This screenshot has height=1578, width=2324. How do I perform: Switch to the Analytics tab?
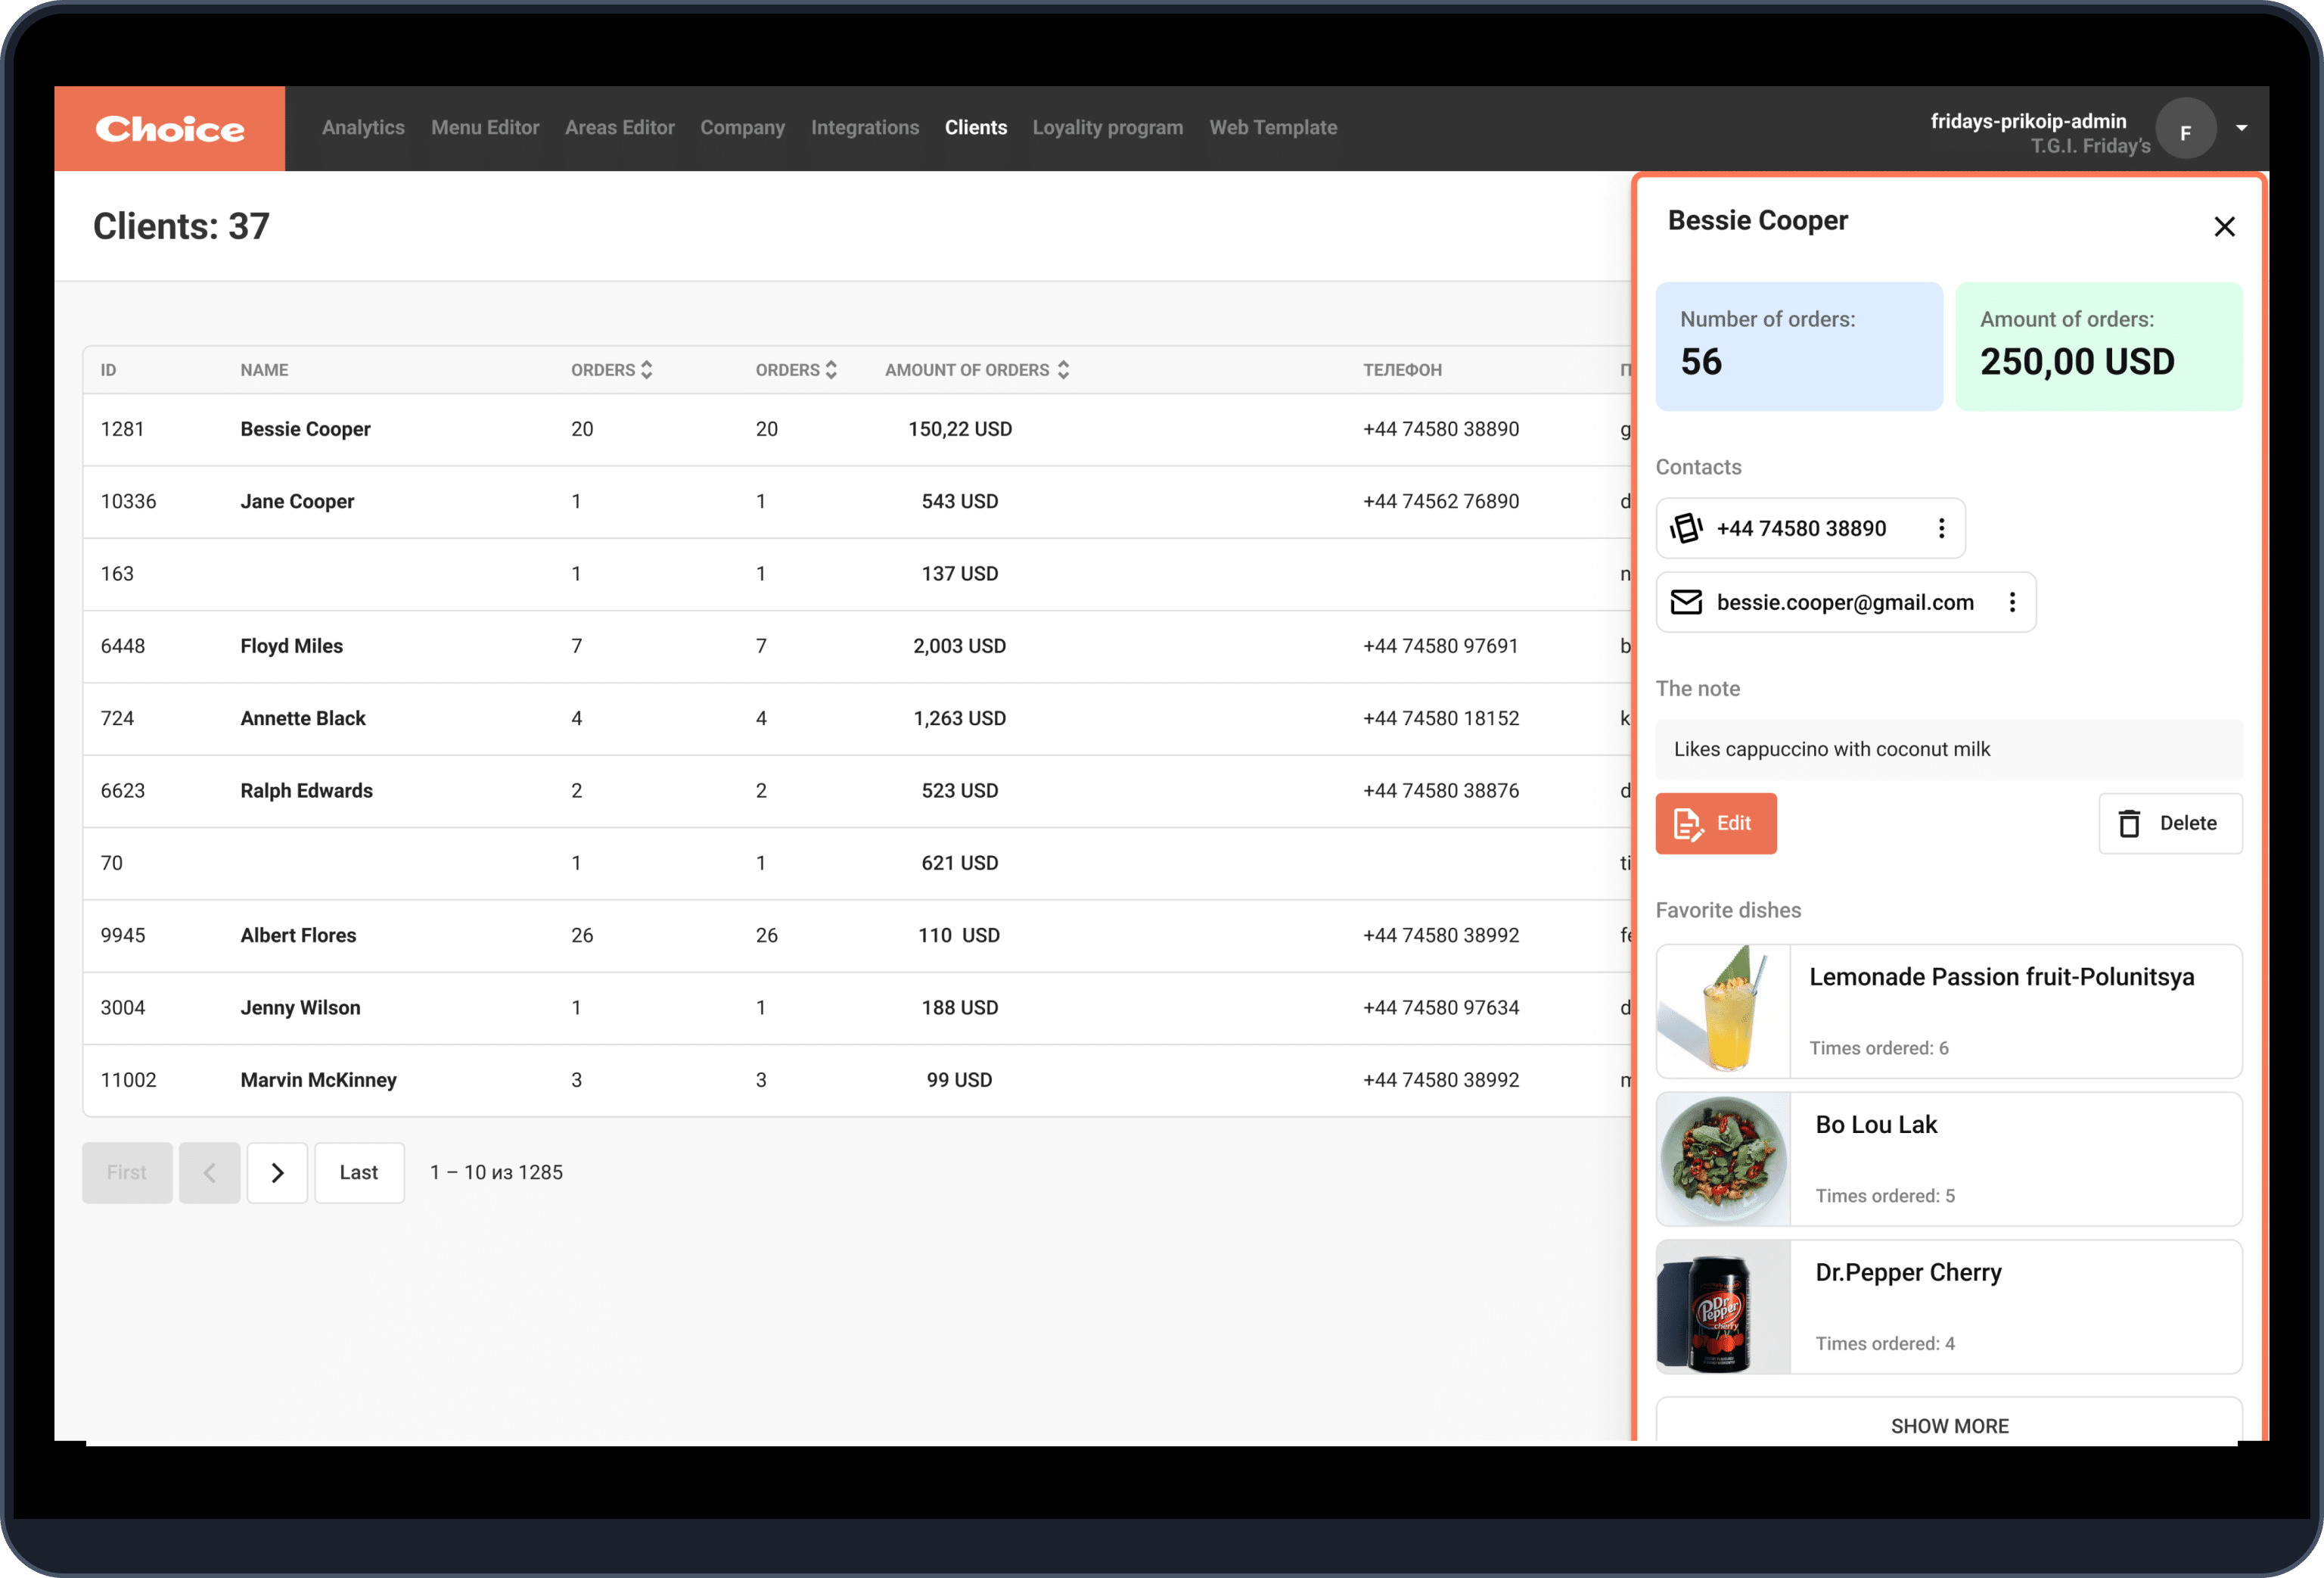coord(363,127)
